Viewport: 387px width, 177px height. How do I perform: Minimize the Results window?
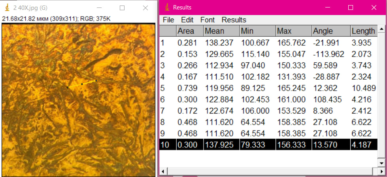327,7
